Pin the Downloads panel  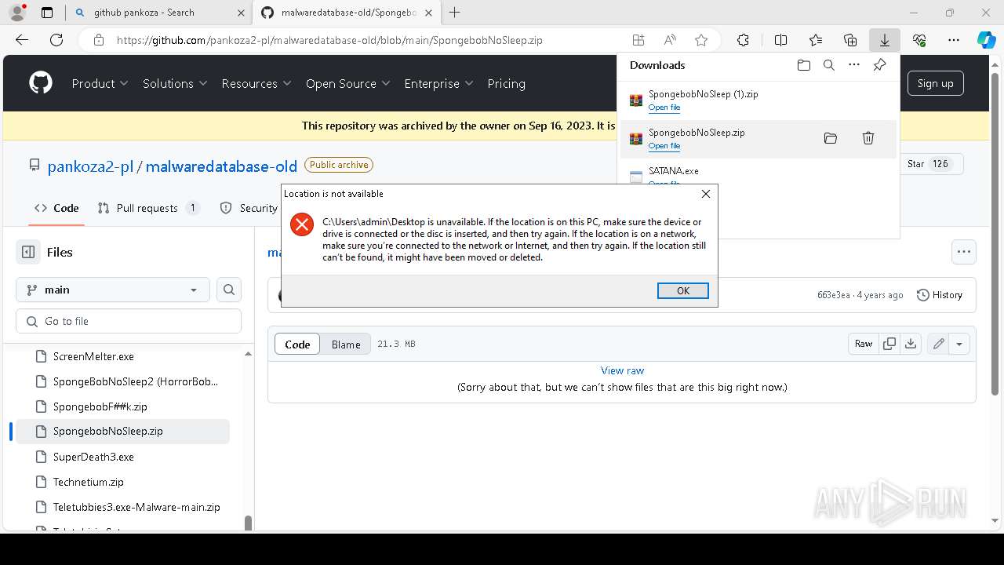pyautogui.click(x=879, y=65)
